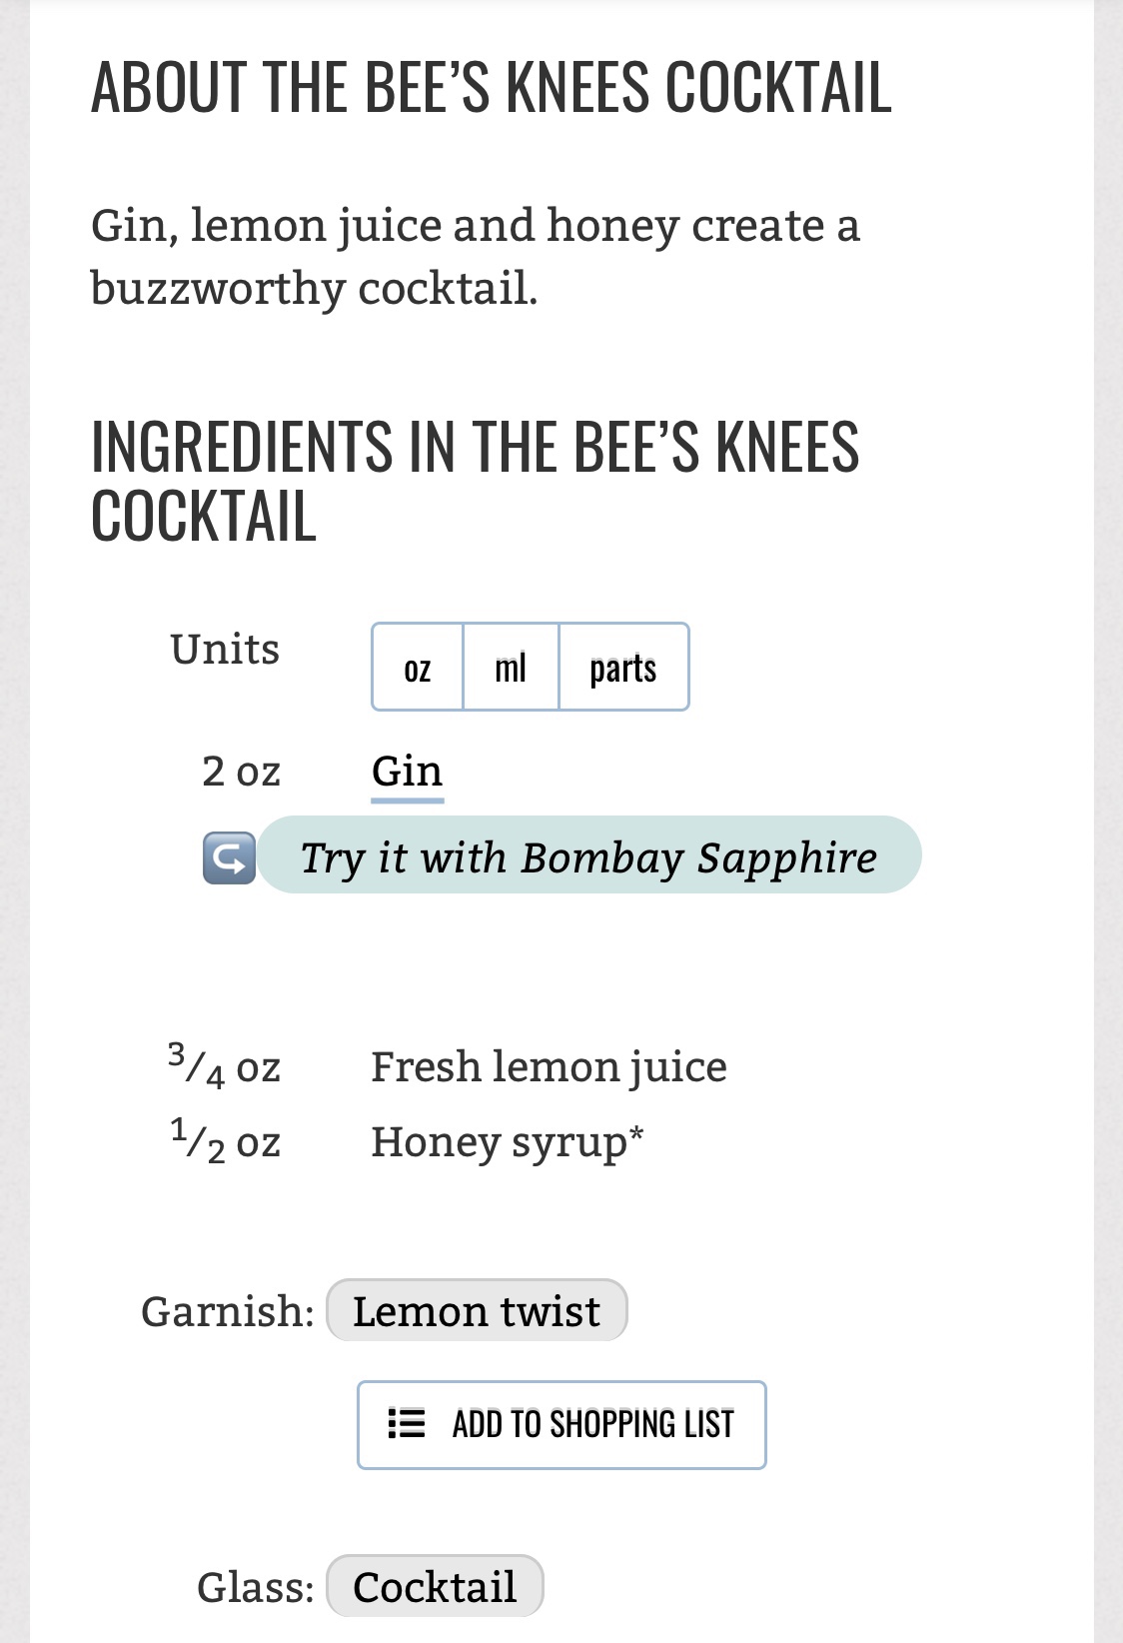This screenshot has width=1123, height=1643.
Task: Select the Cocktail glass tag
Action: point(435,1587)
